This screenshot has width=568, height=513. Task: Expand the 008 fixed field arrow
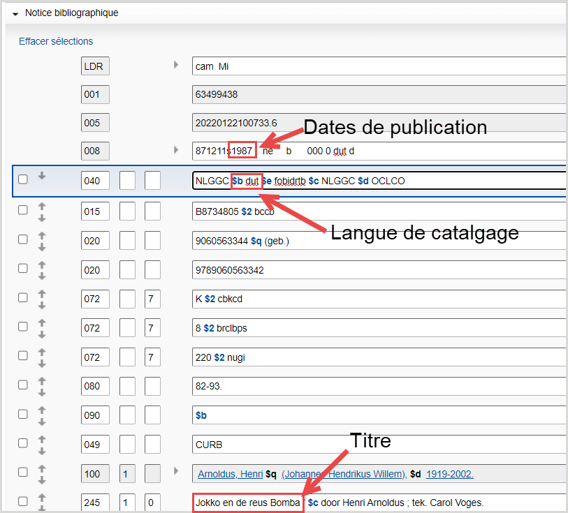click(x=176, y=149)
